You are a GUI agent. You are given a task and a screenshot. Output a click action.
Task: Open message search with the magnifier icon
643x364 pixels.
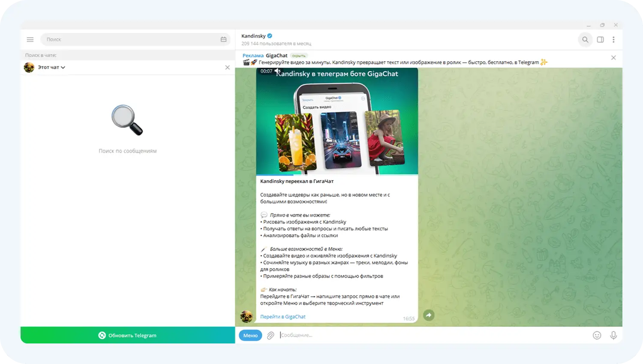[585, 39]
